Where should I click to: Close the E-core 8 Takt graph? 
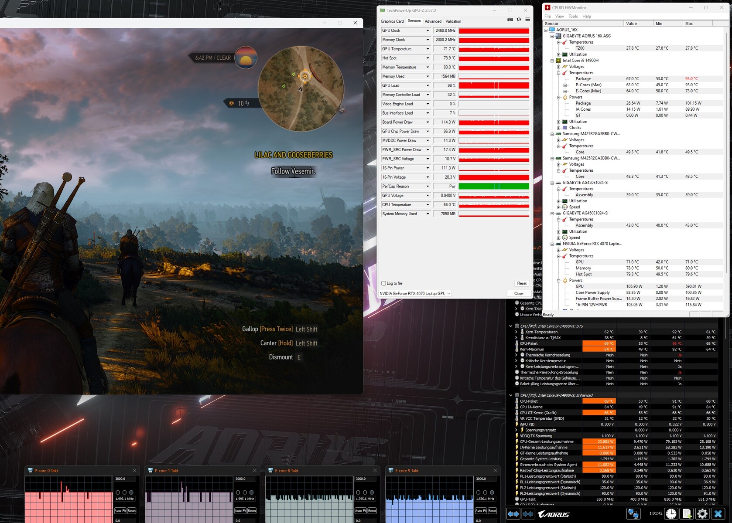coord(375,471)
